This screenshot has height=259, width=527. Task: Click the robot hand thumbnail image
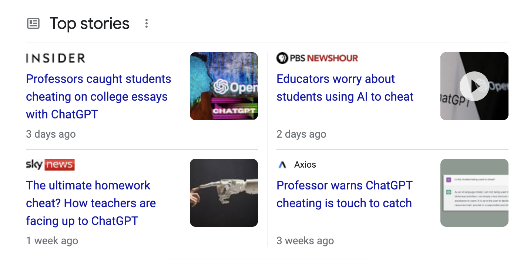pyautogui.click(x=224, y=193)
